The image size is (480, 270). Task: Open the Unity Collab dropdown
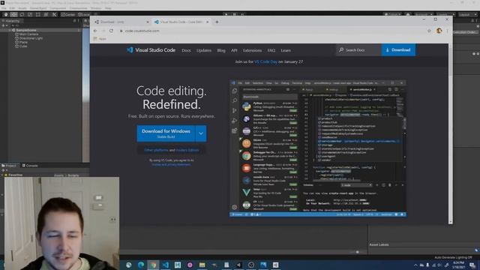coord(392,14)
